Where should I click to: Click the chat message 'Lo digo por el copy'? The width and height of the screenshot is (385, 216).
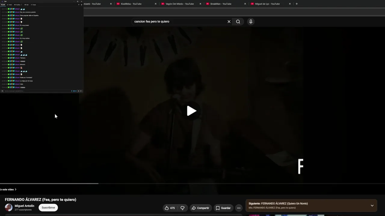[x=26, y=81]
